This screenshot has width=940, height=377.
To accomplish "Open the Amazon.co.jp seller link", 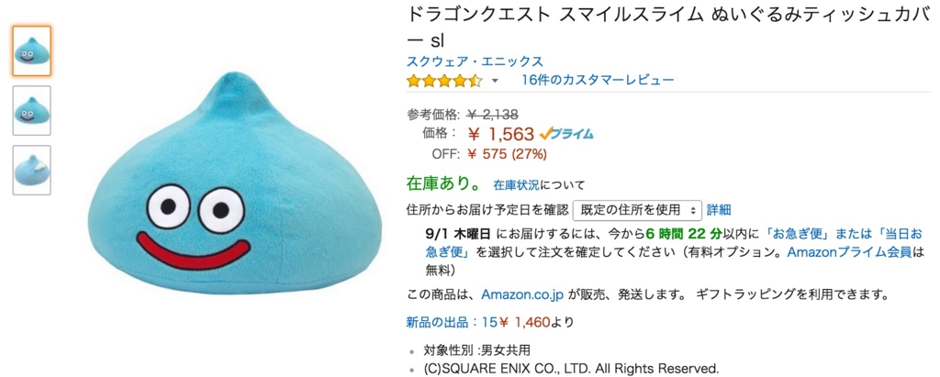I will [x=522, y=294].
